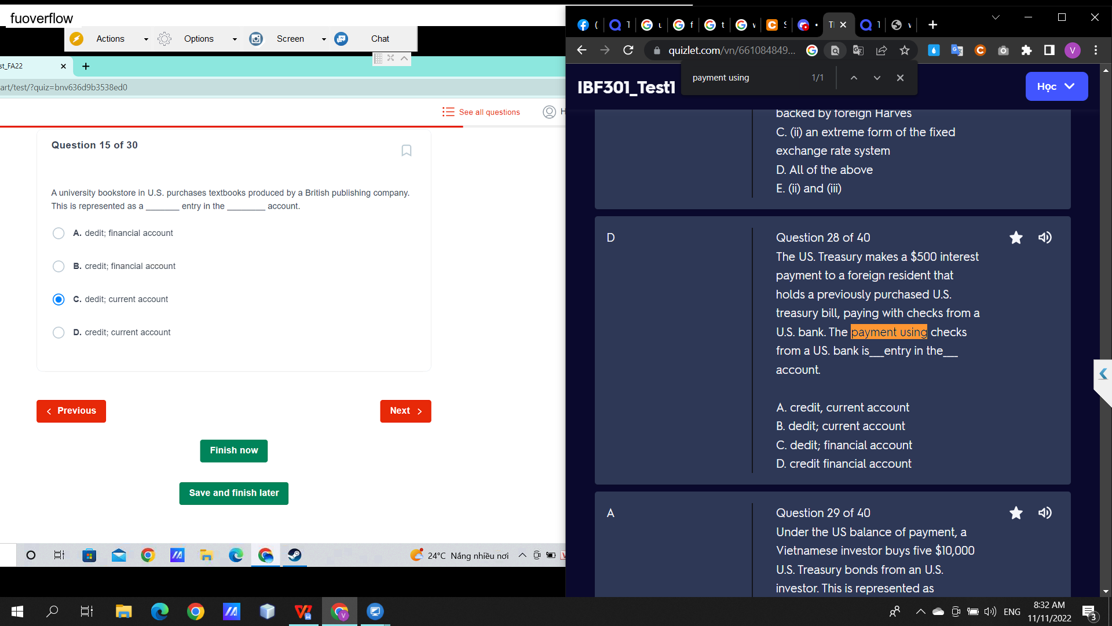Bookmark question 15 of 30
1112x626 pixels.
(x=407, y=151)
